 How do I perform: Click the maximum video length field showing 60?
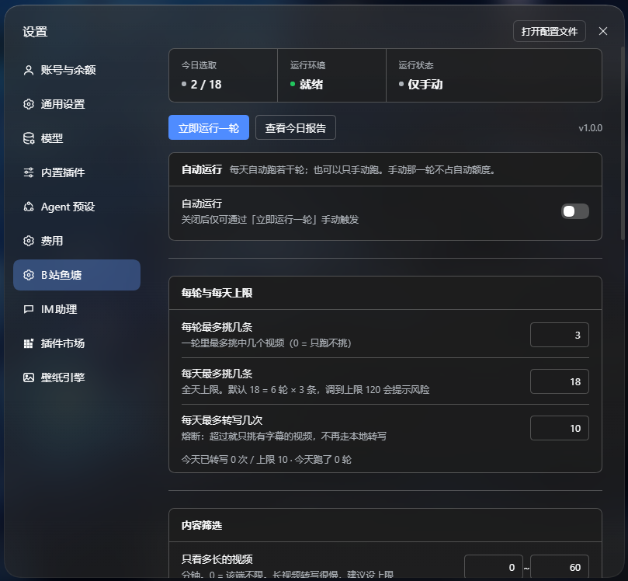[560, 566]
